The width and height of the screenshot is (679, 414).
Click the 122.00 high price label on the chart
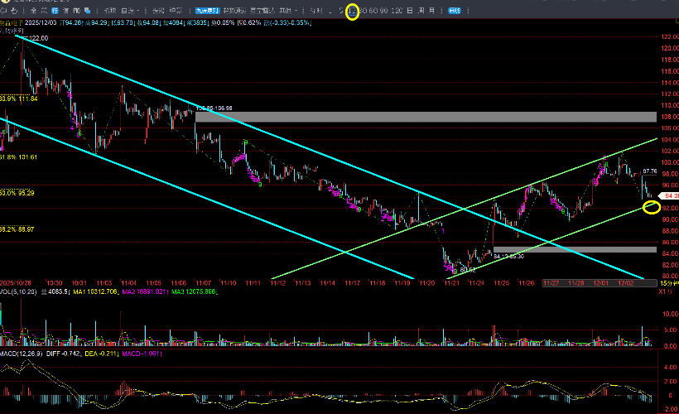[x=38, y=38]
